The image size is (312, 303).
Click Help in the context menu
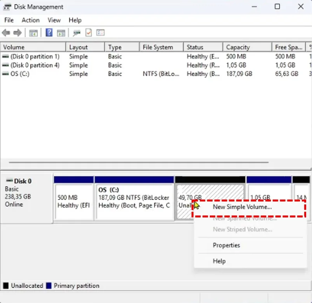[219, 261]
